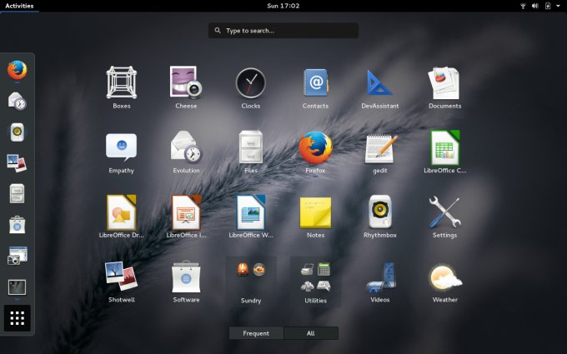Switch to the All tab
Screen dimensions: 567x354
[x=311, y=333]
